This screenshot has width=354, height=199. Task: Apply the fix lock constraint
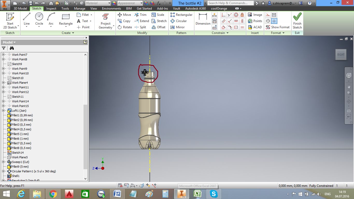pyautogui.click(x=242, y=15)
